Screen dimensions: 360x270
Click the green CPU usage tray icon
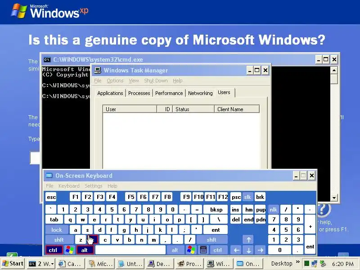coord(306,263)
